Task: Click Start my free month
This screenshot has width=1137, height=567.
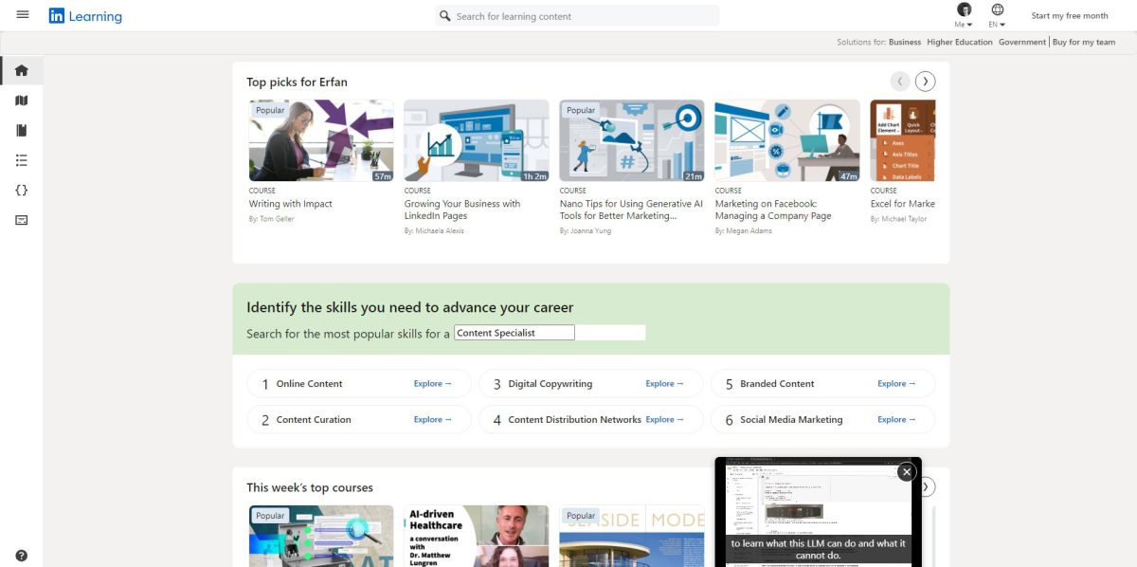Action: pyautogui.click(x=1070, y=16)
